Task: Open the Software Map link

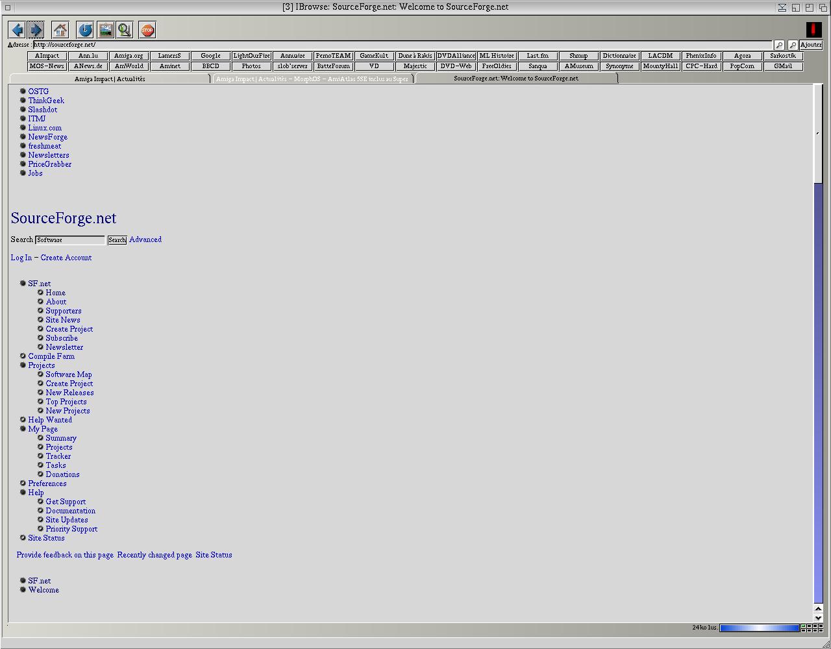Action: [69, 374]
